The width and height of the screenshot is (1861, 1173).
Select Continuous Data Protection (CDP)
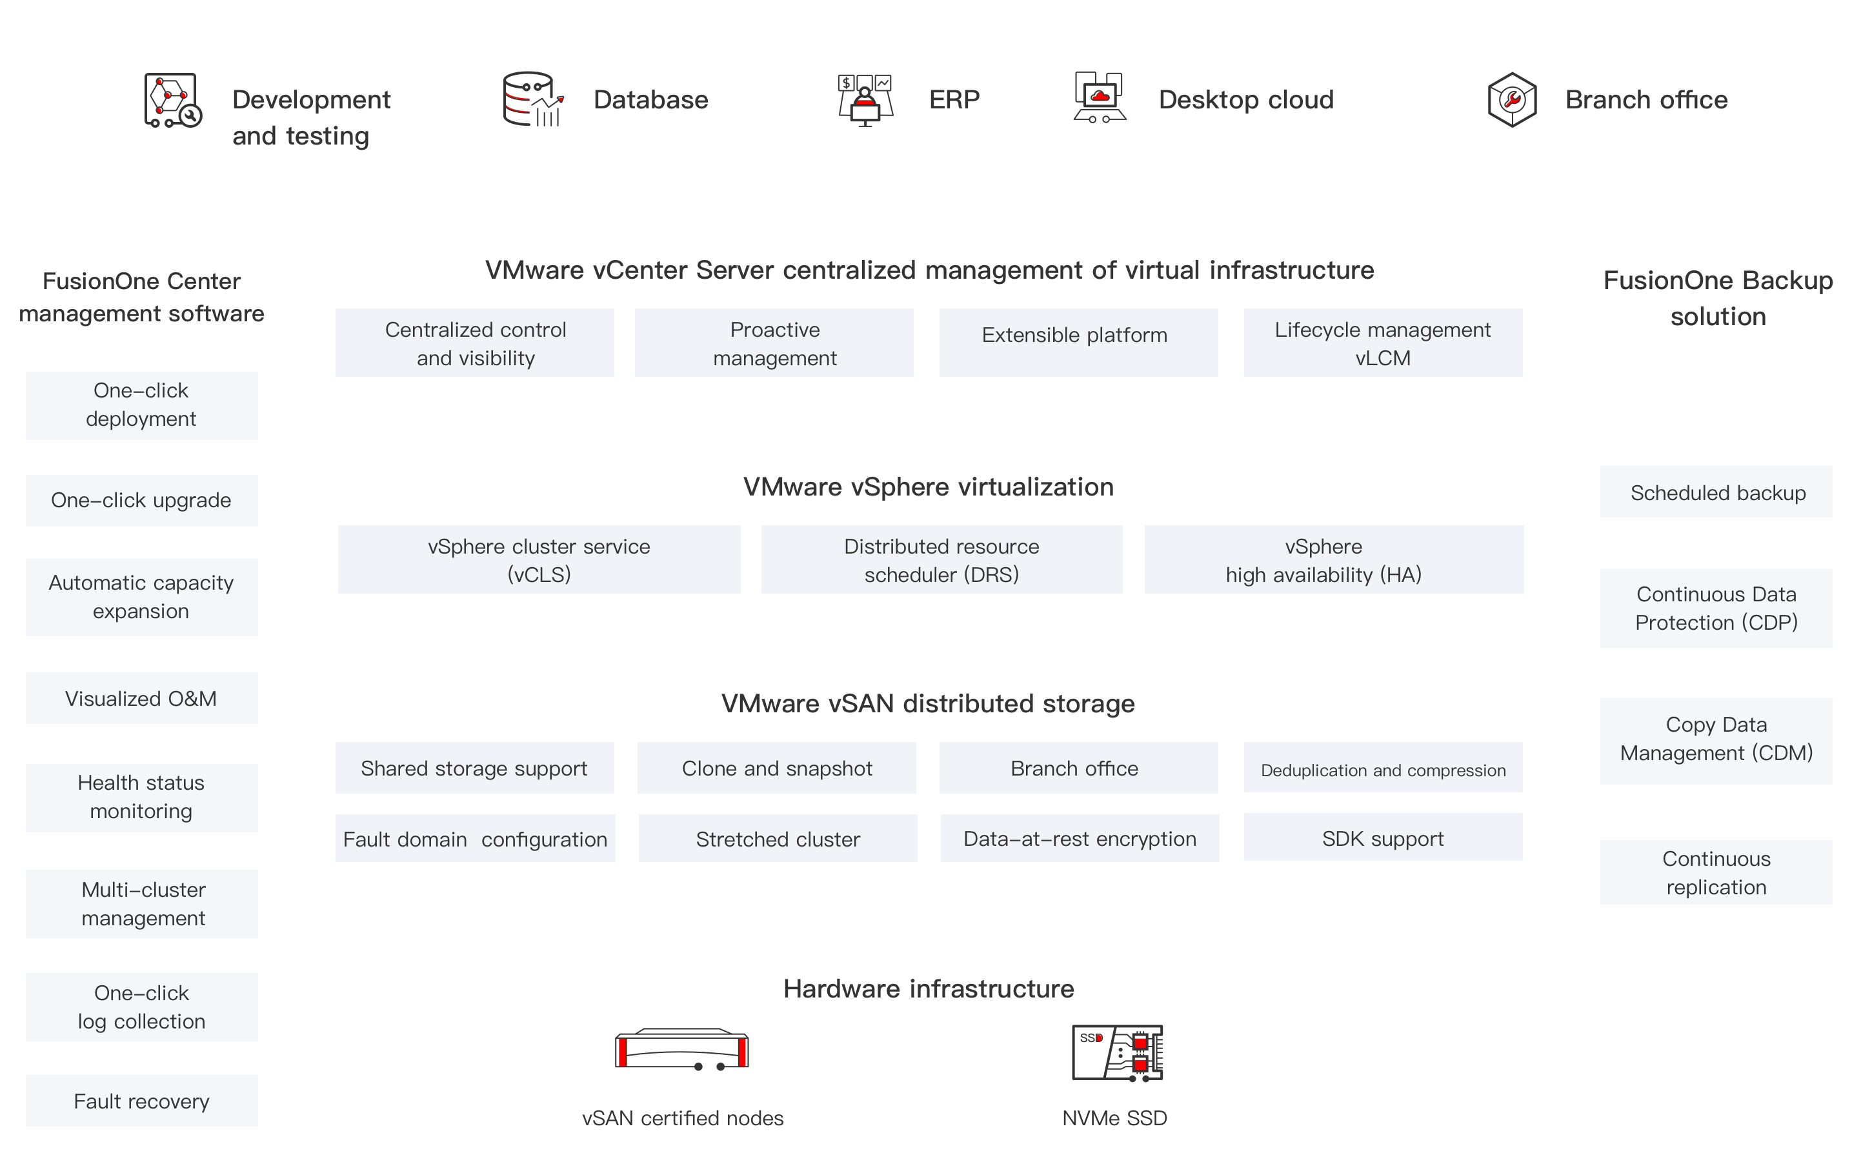click(1716, 608)
